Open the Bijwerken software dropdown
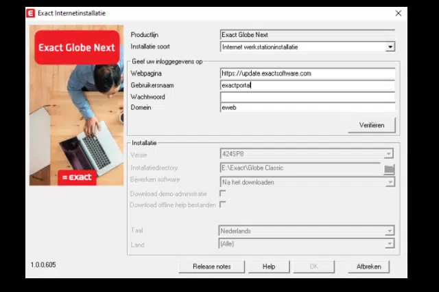This screenshot has width=439, height=292. [390, 182]
